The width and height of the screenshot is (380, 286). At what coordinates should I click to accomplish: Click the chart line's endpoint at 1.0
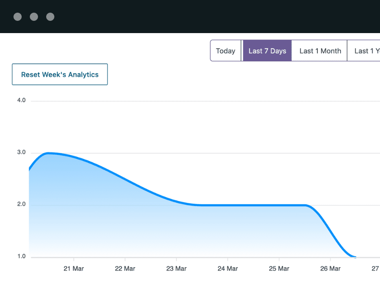click(355, 257)
